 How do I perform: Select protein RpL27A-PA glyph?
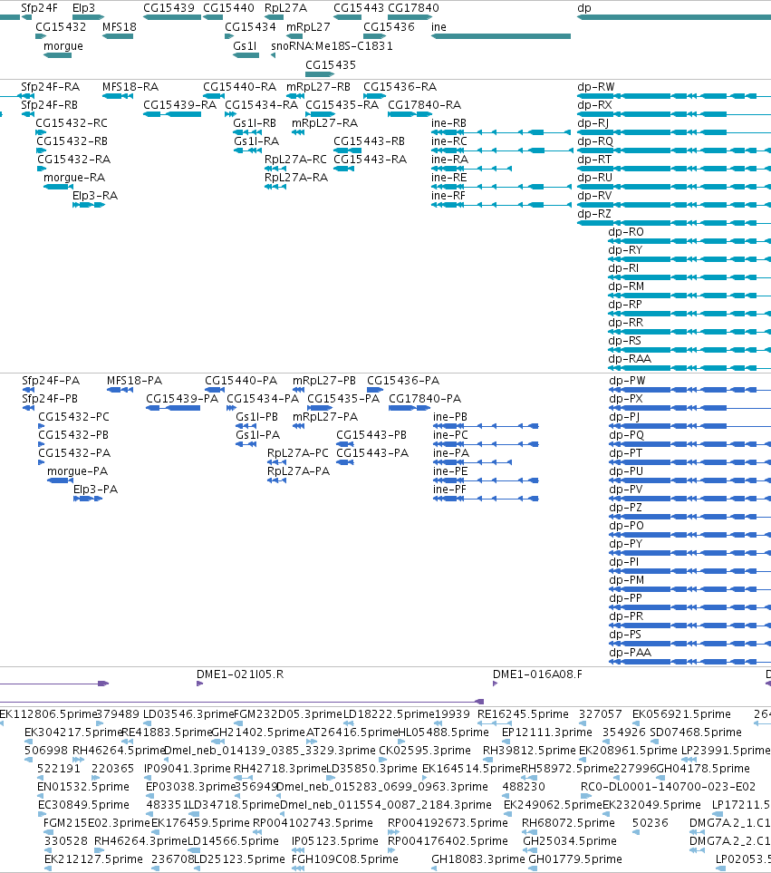click(276, 480)
